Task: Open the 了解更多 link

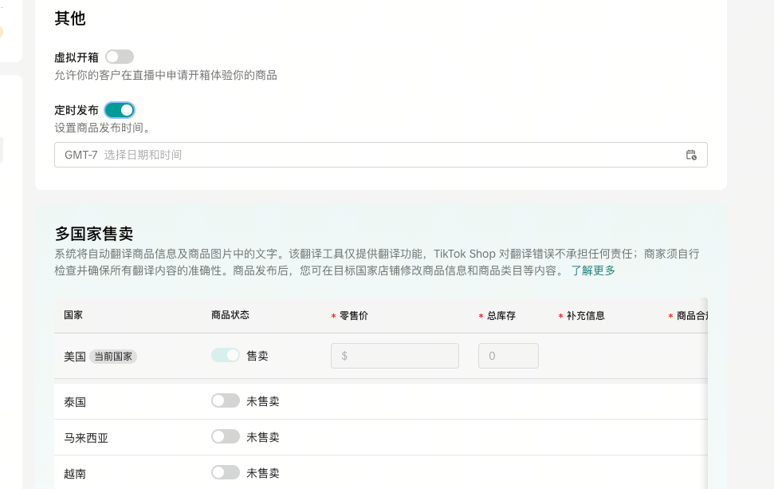Action: tap(592, 270)
